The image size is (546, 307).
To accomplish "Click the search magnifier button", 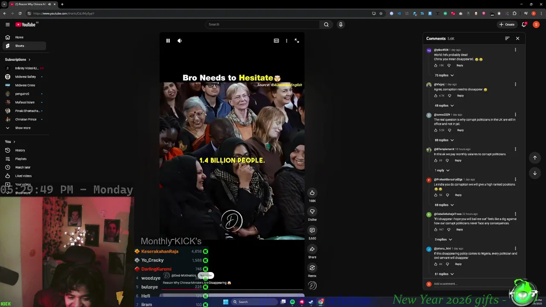I will coord(326,24).
